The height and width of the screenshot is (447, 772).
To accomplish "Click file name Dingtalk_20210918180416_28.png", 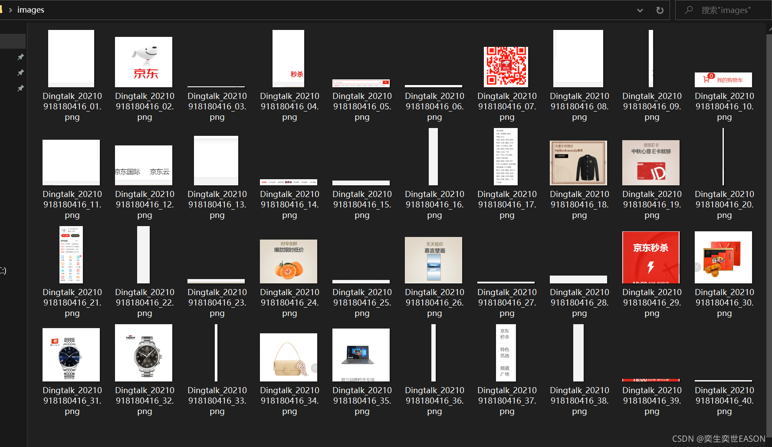I will click(579, 302).
